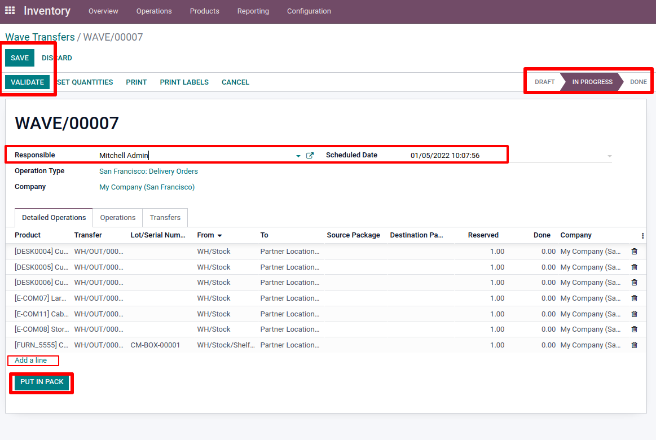The image size is (656, 440).
Task: Sort by the Reserved column header
Action: coord(483,235)
